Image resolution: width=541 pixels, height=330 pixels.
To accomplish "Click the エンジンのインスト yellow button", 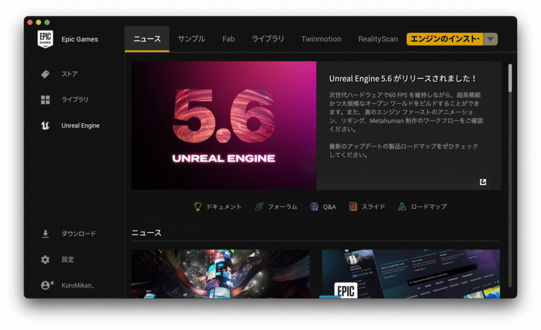I will [x=445, y=39].
